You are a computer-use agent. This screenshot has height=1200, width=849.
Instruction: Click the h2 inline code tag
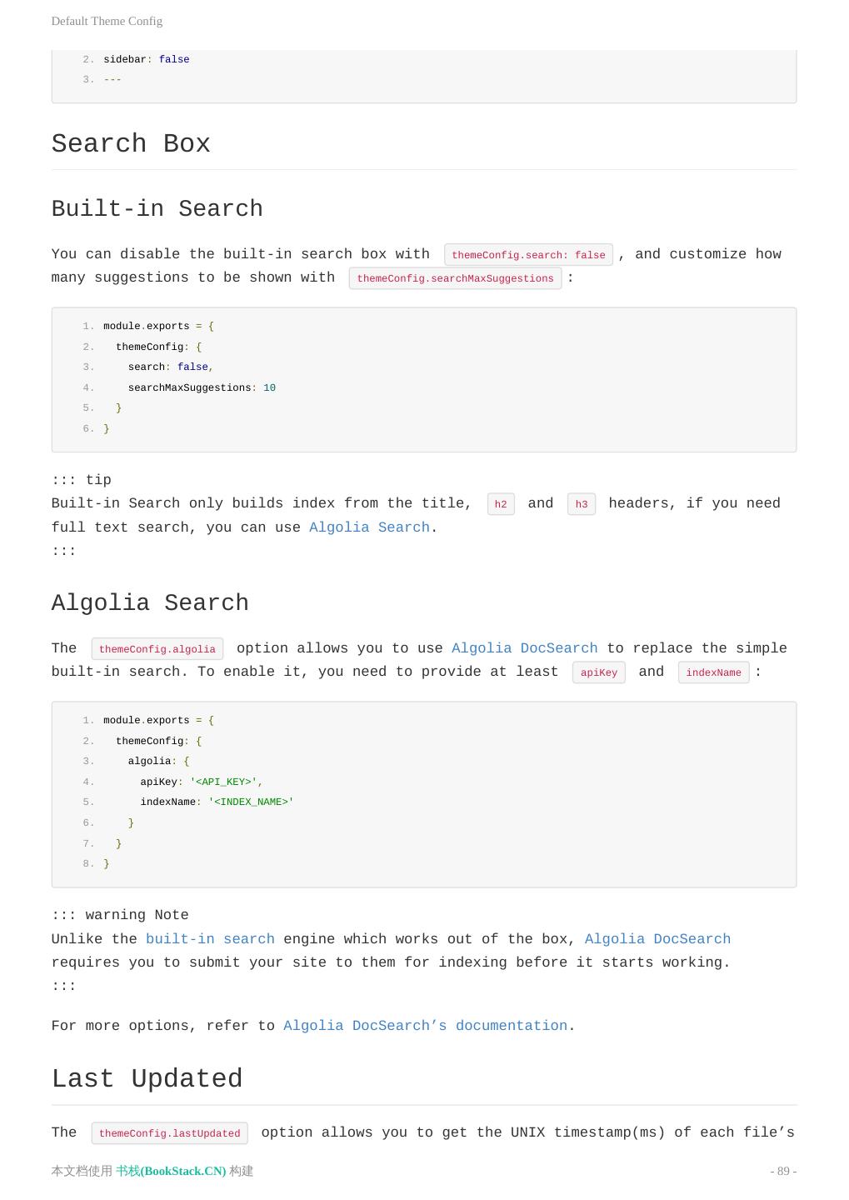501,504
